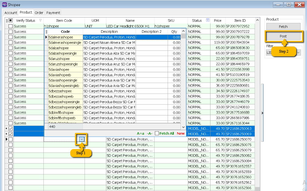Open the column chooser in the Code popup
This screenshot has width=307, height=191.
tap(46, 32)
